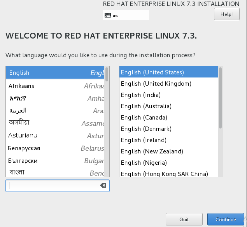
Task: Choose English (Nigeria) locale
Action: (x=168, y=162)
